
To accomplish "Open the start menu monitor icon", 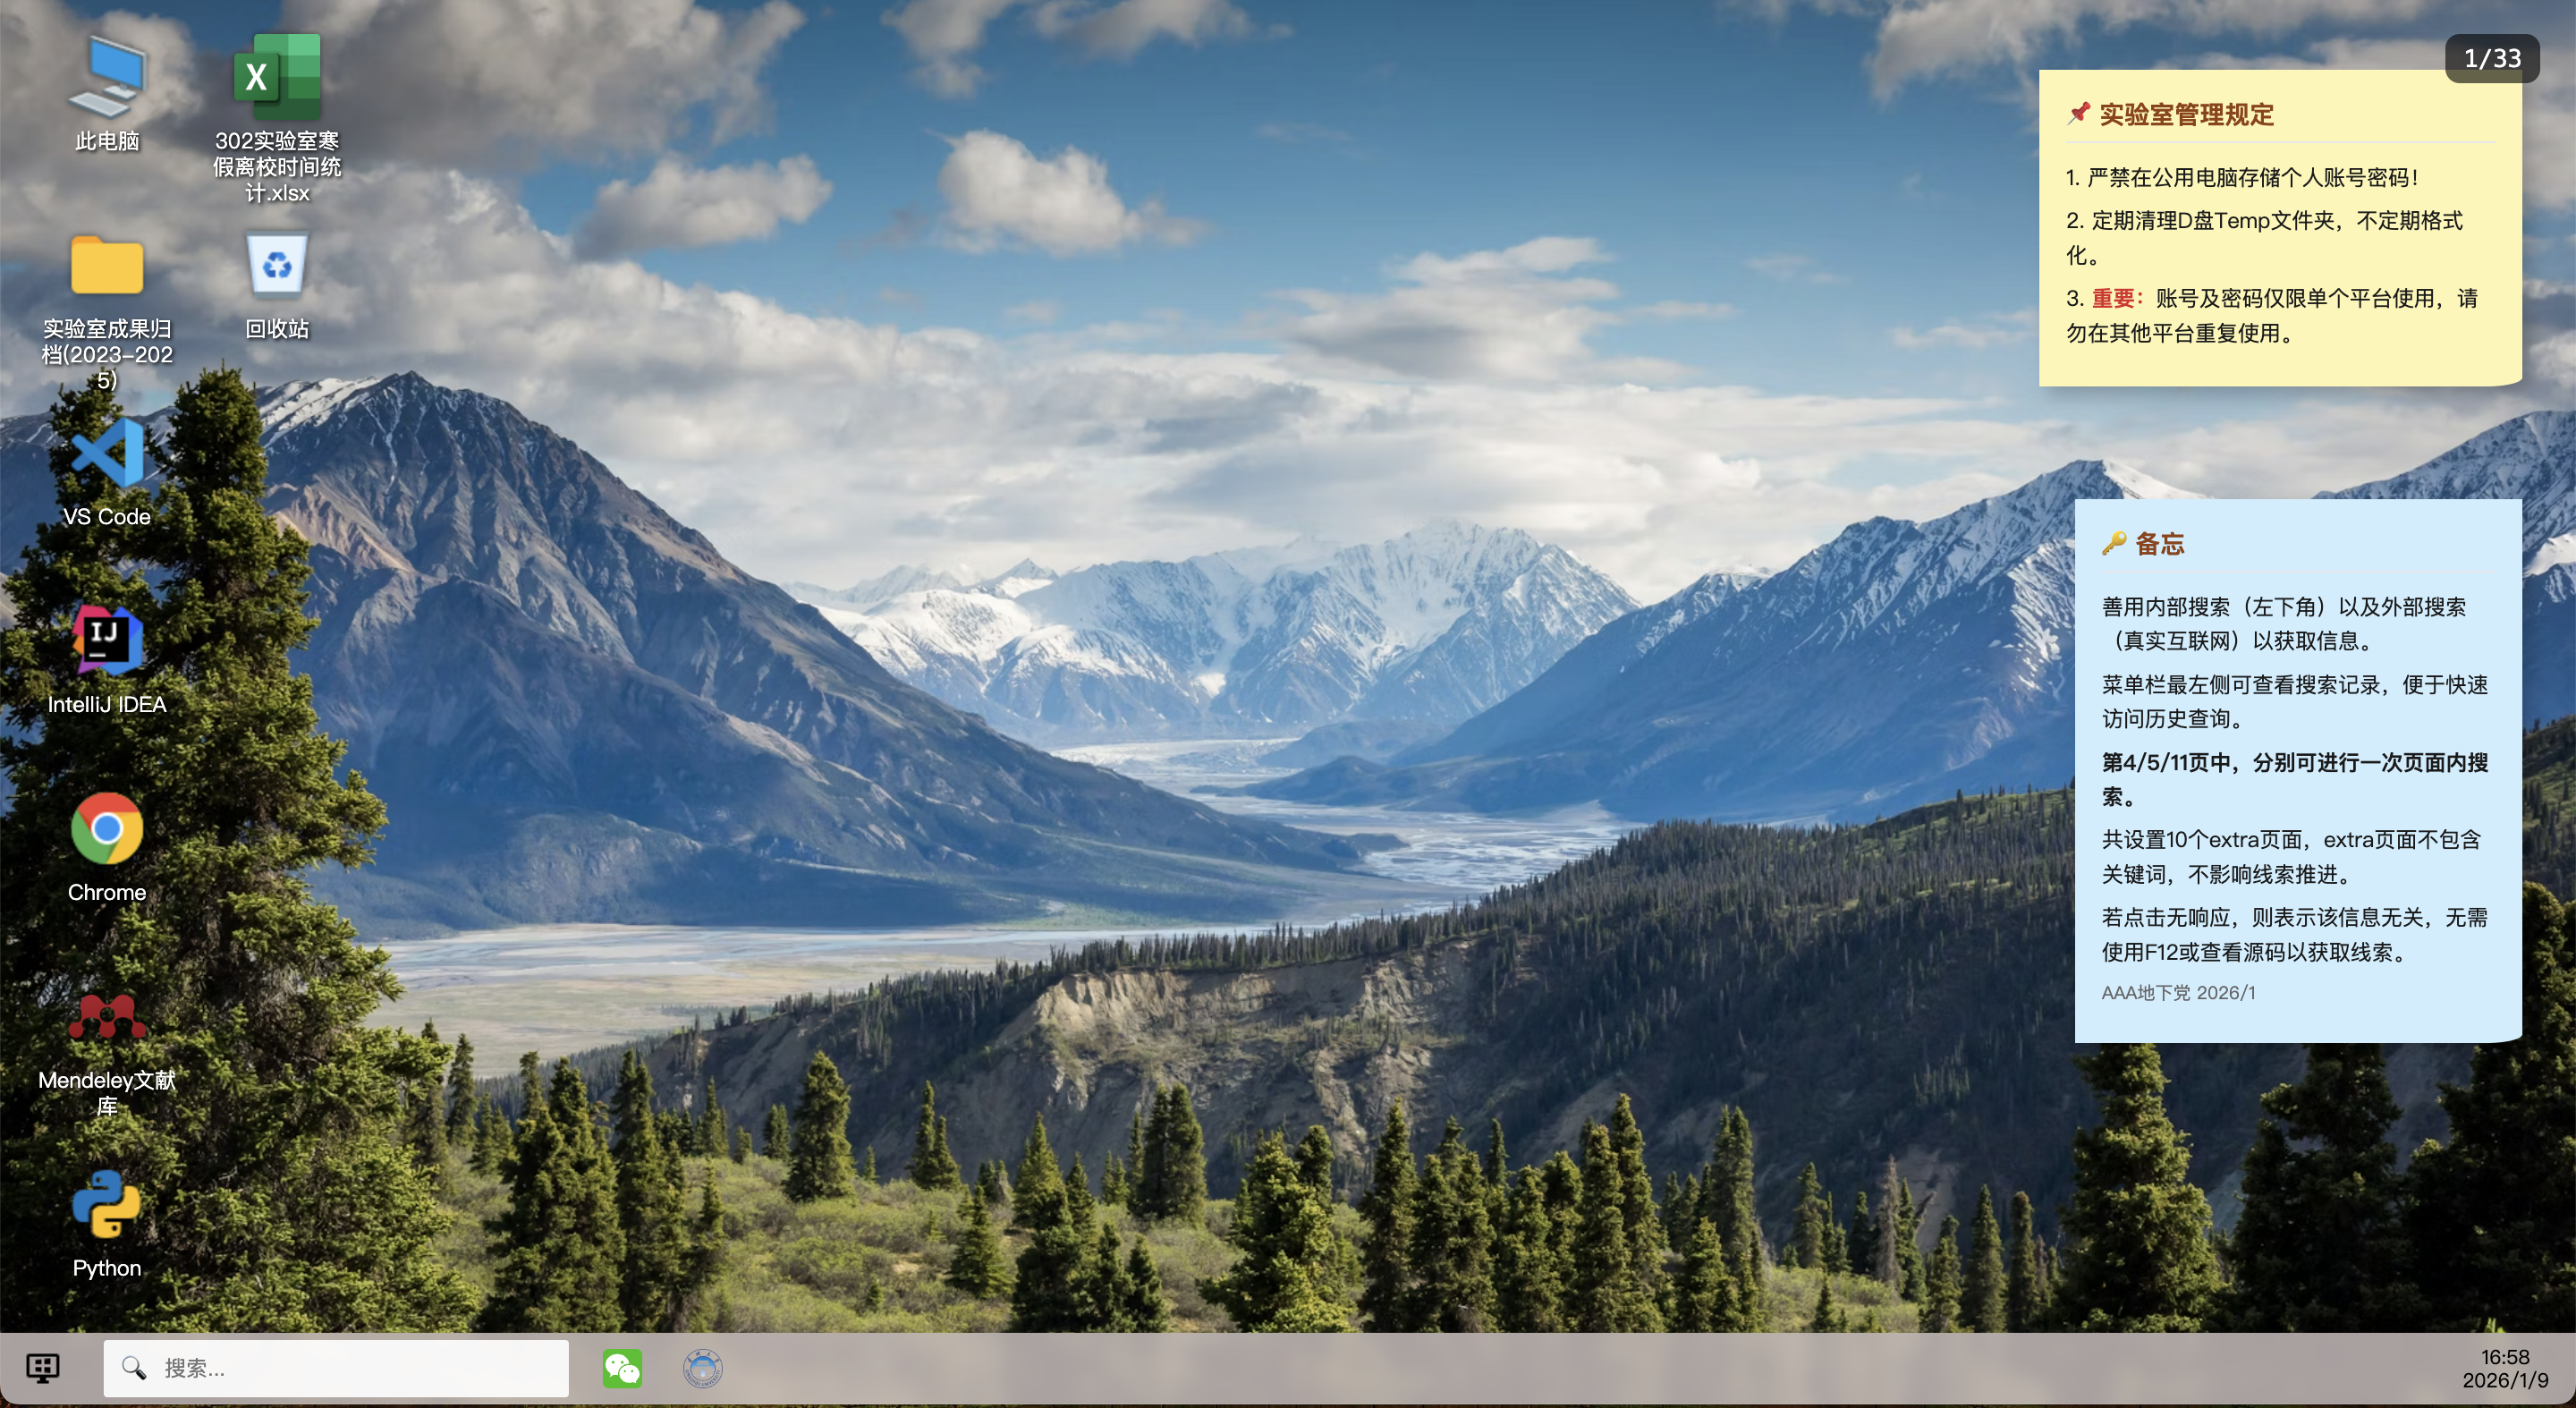I will click(43, 1368).
